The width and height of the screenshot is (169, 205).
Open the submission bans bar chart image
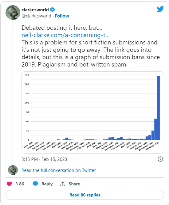point(93,112)
